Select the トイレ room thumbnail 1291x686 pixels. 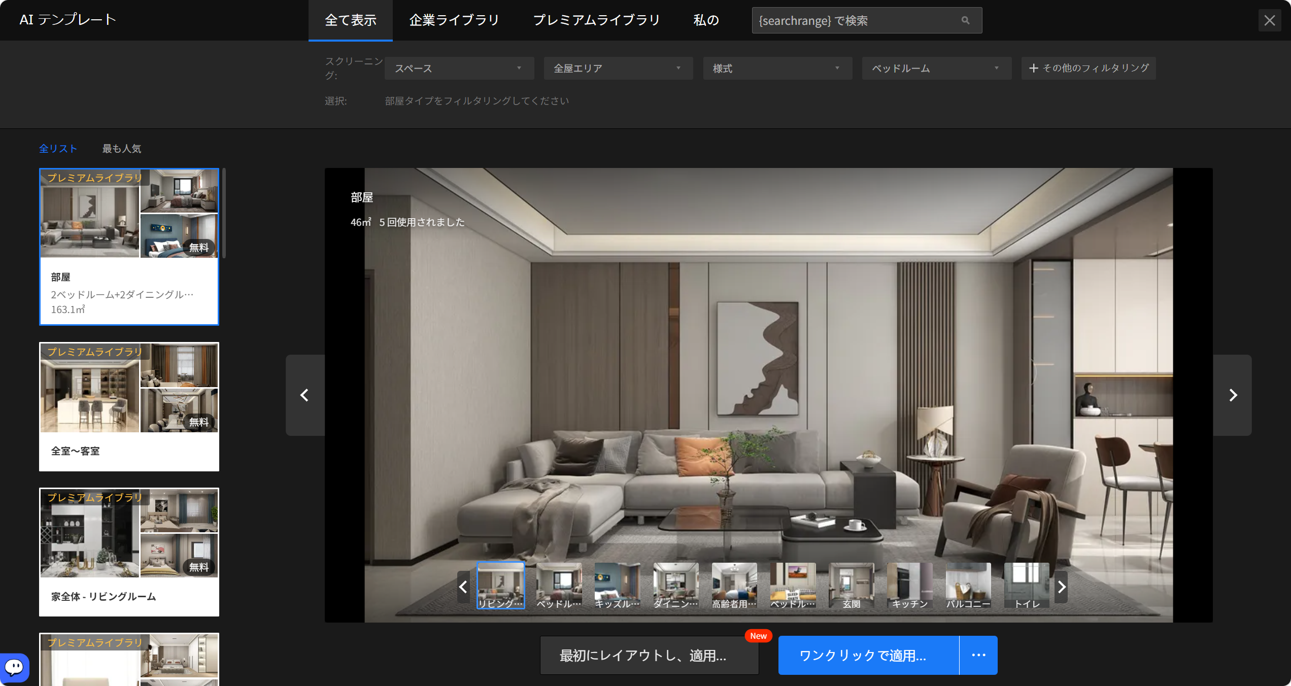point(1027,585)
